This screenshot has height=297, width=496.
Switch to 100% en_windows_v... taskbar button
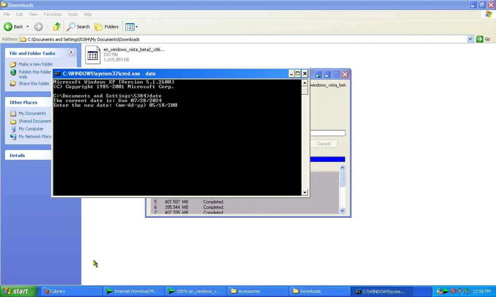pos(195,291)
